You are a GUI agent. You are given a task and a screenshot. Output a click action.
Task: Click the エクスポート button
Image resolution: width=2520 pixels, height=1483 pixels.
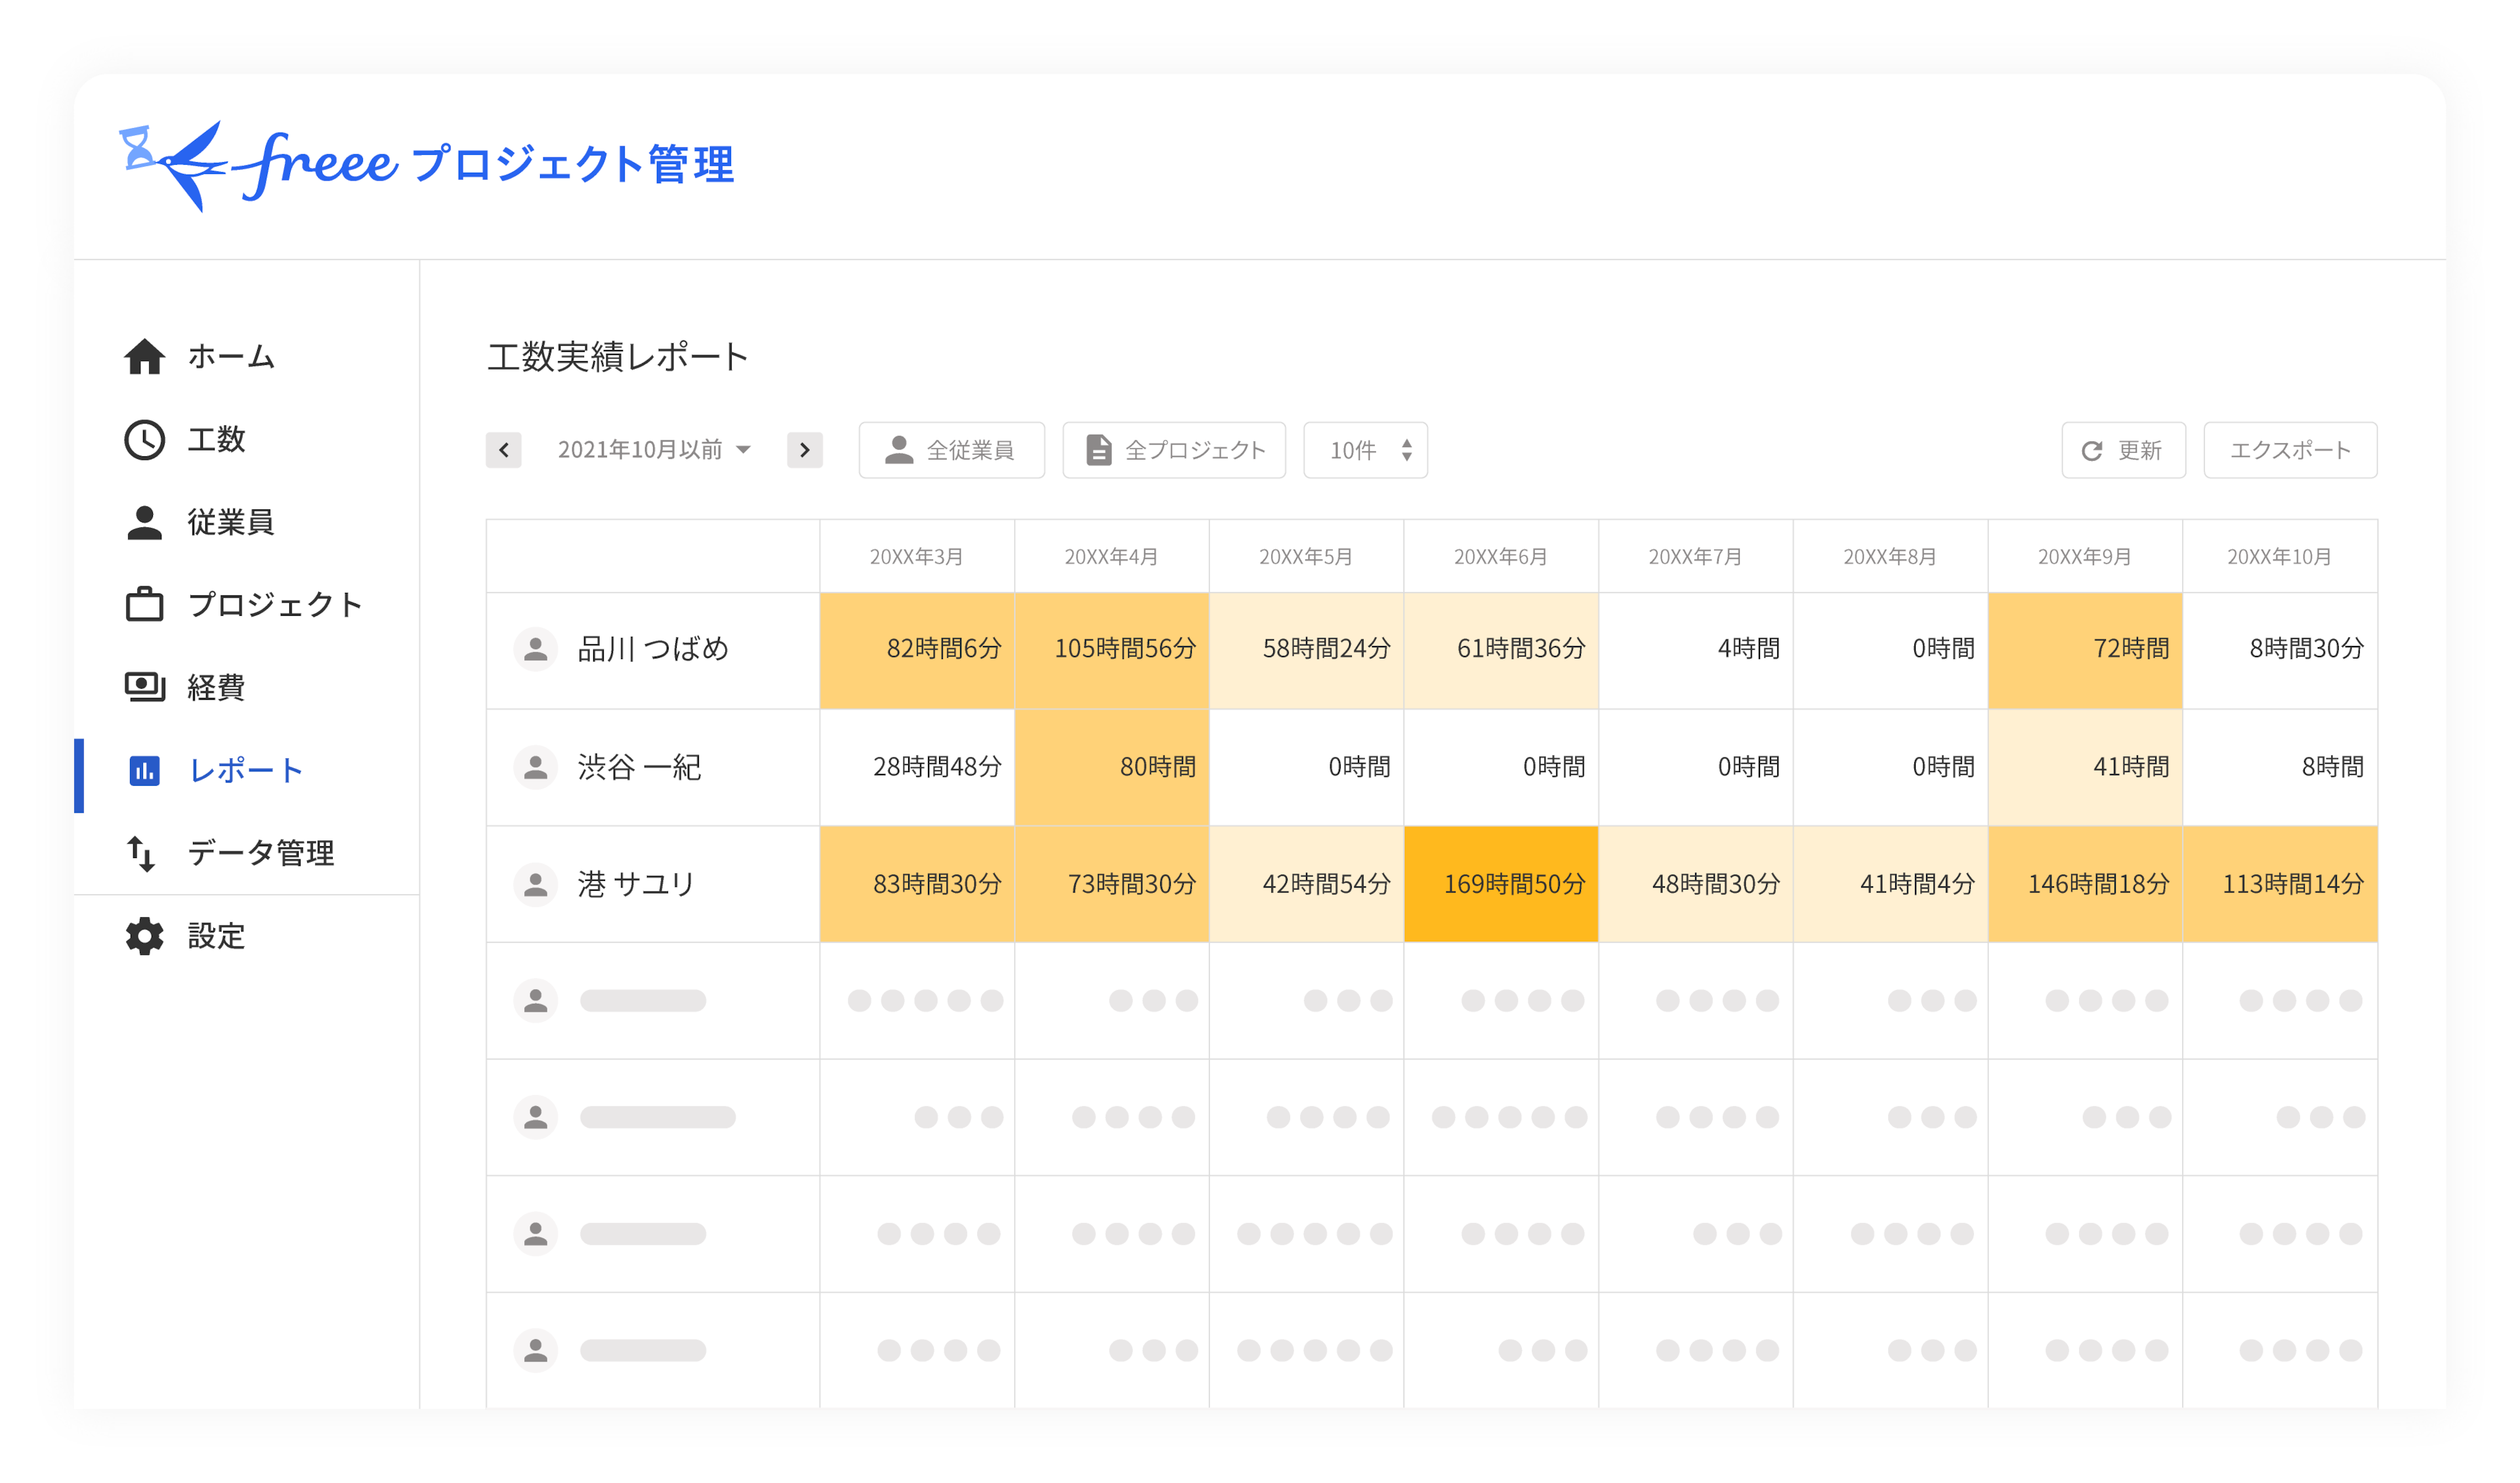pos(2290,450)
